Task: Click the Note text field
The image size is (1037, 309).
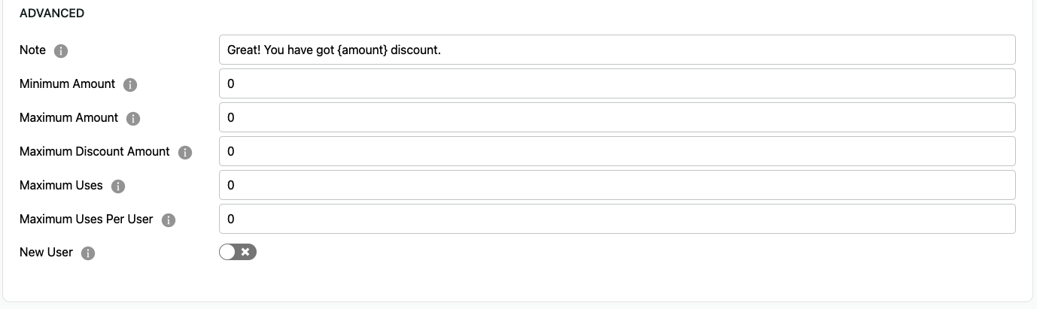Action: click(617, 50)
